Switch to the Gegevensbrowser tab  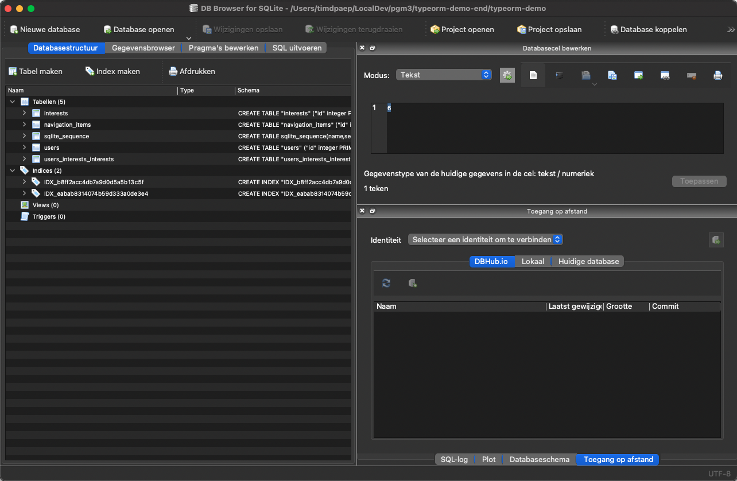143,48
